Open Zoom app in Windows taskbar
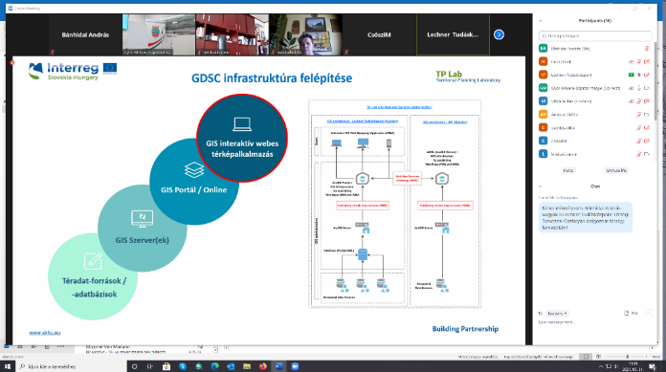 tap(295, 366)
